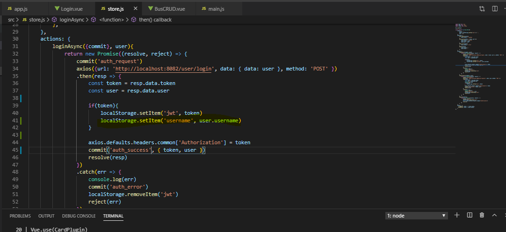Click 'Vue.use(CardPlugin)' in terminal output
The height and width of the screenshot is (232, 506).
(x=59, y=229)
